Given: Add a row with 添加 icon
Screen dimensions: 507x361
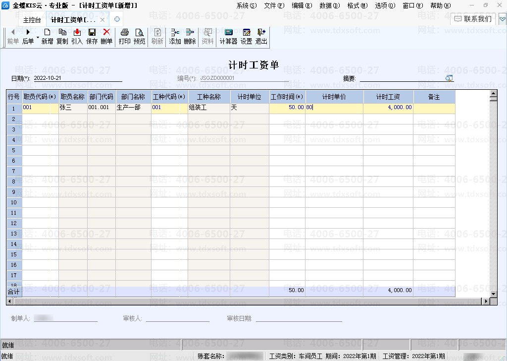Looking at the screenshot, I should (175, 37).
